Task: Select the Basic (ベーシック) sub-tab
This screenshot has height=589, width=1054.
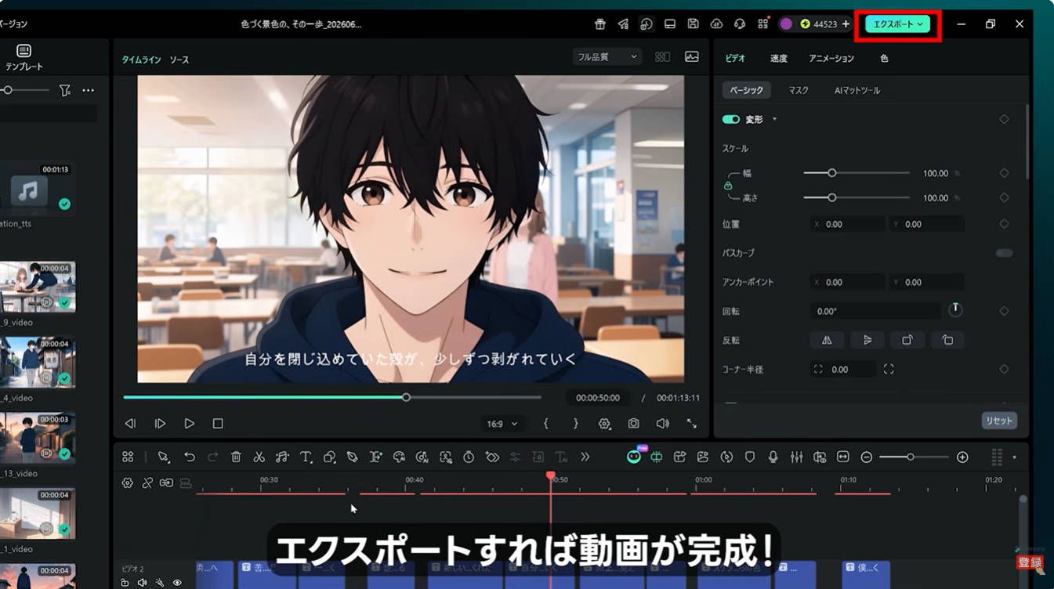Action: 746,90
